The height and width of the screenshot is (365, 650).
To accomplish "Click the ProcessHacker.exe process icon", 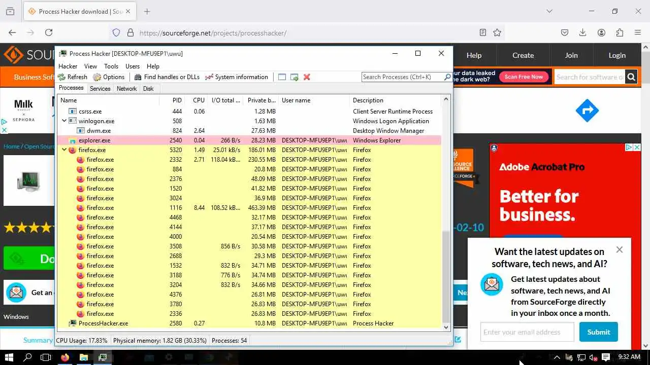I will click(73, 323).
